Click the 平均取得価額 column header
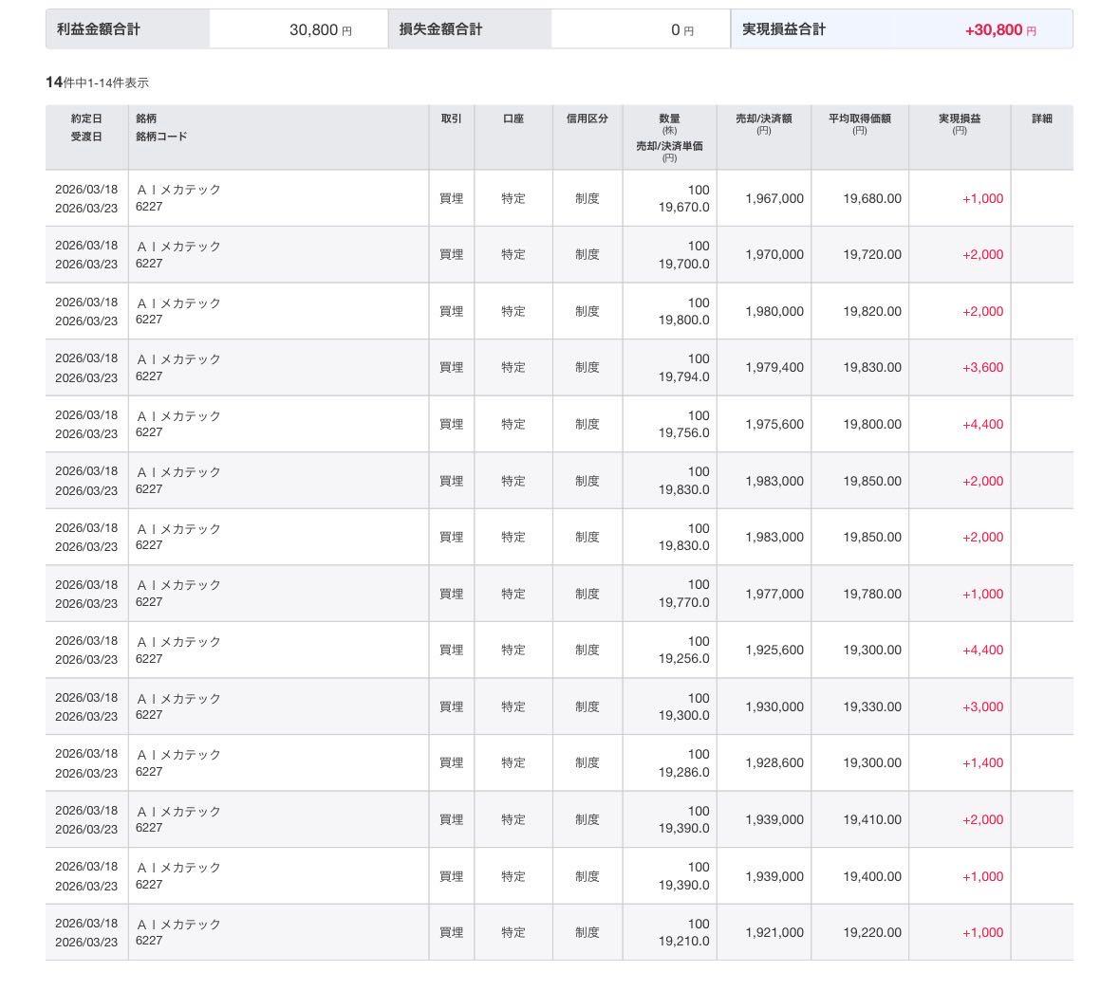This screenshot has width=1119, height=990. [859, 119]
